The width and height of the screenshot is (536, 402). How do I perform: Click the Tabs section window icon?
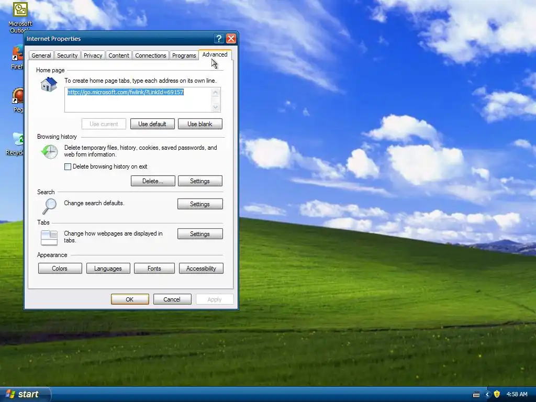[x=49, y=238]
